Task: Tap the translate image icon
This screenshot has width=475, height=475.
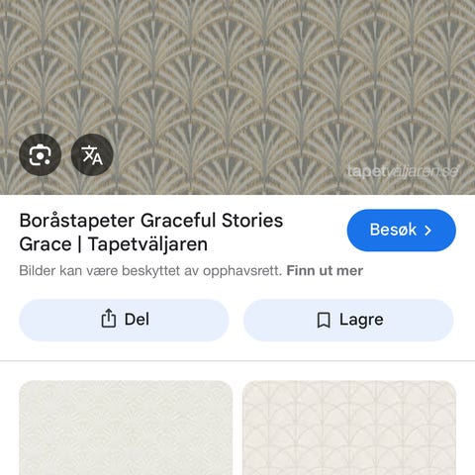Action: pyautogui.click(x=92, y=154)
